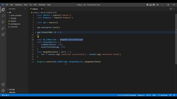Open the Accounts menu icon

pyautogui.click(x=3, y=84)
